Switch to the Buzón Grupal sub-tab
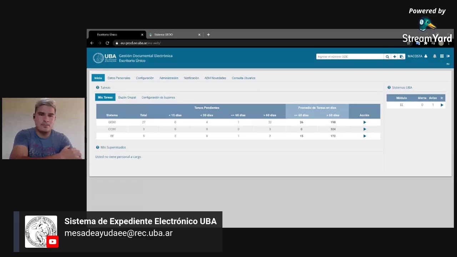The height and width of the screenshot is (257, 457). [127, 97]
